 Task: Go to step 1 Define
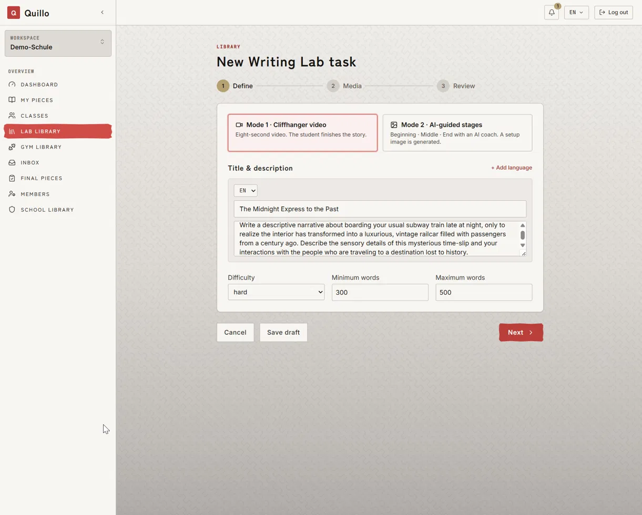pos(235,86)
